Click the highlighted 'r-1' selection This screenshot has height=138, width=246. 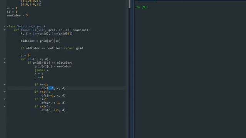coord(51,88)
